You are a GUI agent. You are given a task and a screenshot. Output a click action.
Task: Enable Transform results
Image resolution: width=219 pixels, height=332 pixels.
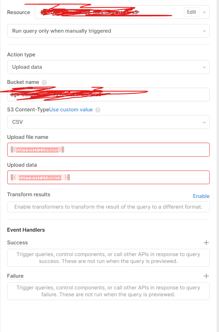(x=201, y=196)
